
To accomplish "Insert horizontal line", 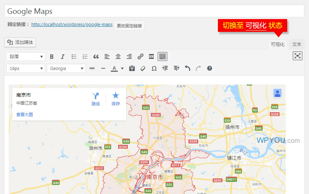I will pos(103,68).
